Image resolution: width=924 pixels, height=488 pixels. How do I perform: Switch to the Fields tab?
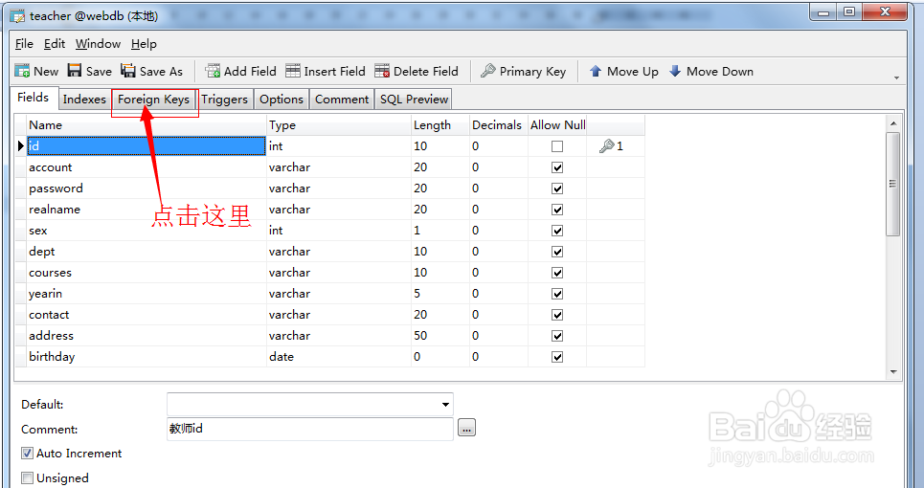[34, 98]
